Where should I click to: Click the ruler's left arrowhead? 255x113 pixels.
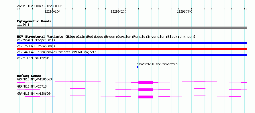click(18, 9)
